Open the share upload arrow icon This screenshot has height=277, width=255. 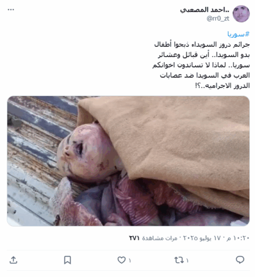[14, 260]
